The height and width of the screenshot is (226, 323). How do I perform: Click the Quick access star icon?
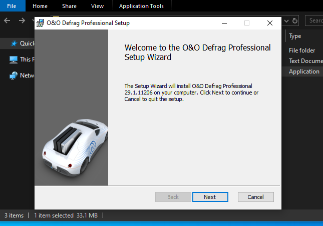pos(14,43)
